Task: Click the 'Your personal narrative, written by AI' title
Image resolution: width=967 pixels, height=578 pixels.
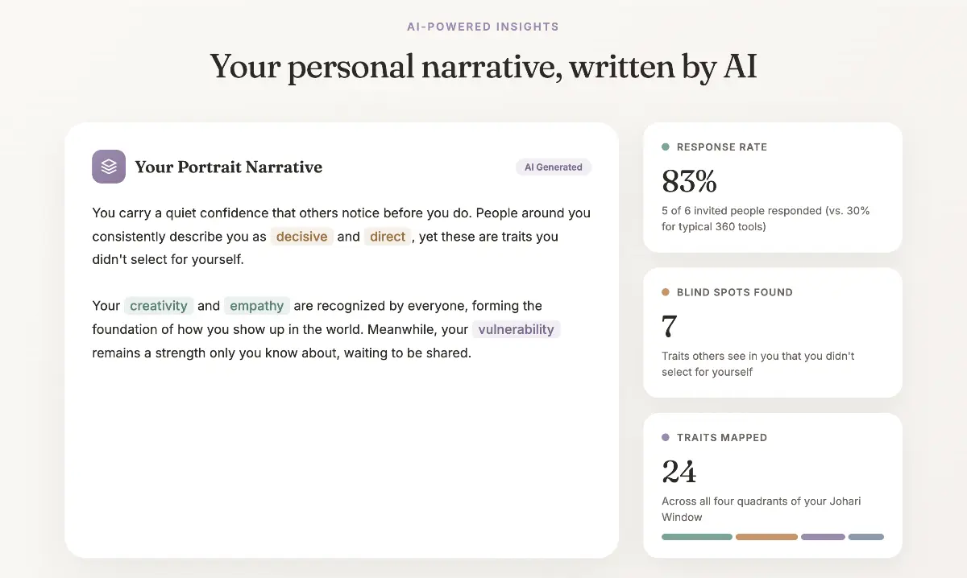Action: (x=483, y=66)
